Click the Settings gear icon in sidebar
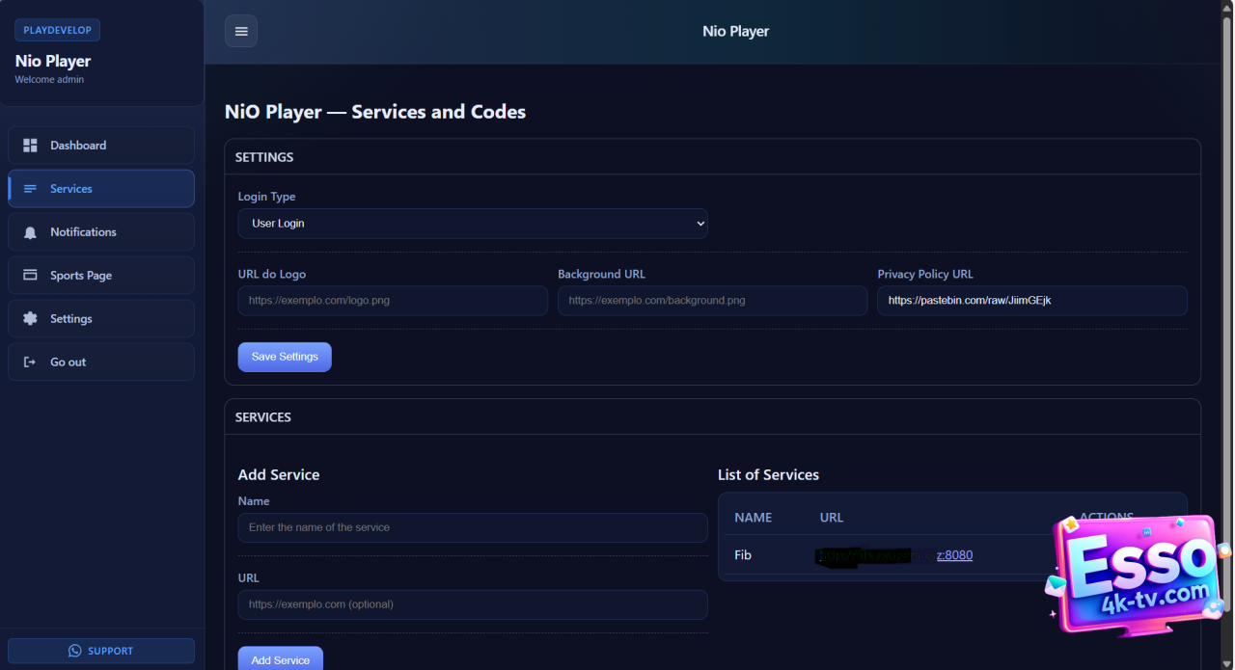 coord(30,319)
